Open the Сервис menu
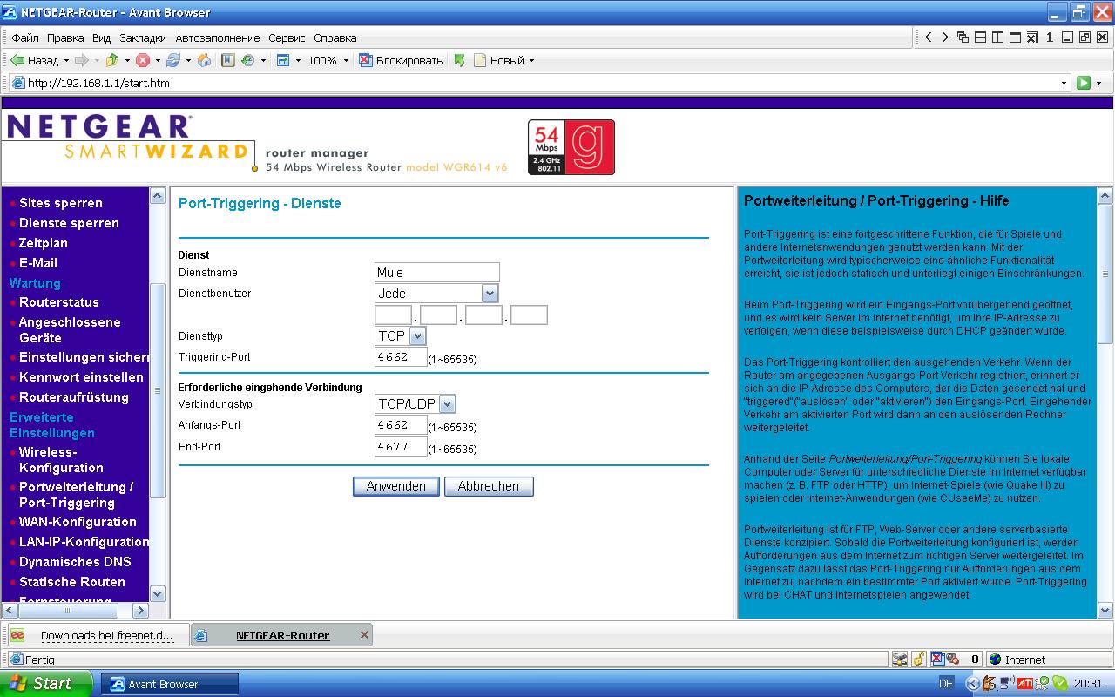This screenshot has width=1115, height=697. pyautogui.click(x=287, y=37)
